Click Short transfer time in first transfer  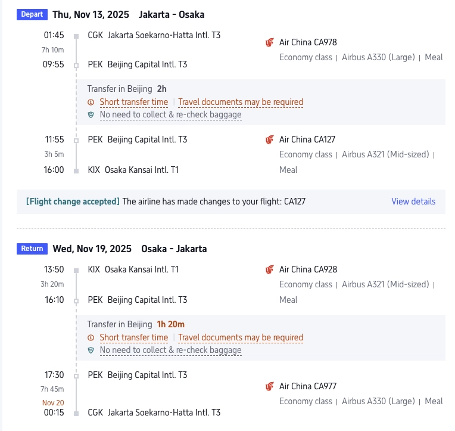133,103
